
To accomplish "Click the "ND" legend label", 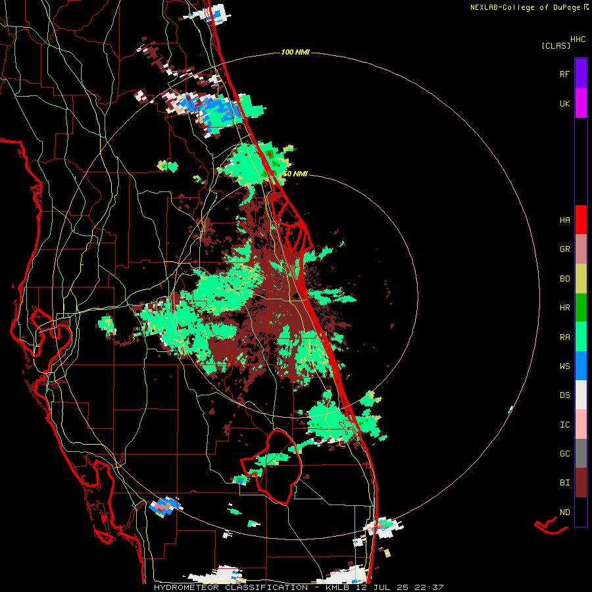I will 564,512.
